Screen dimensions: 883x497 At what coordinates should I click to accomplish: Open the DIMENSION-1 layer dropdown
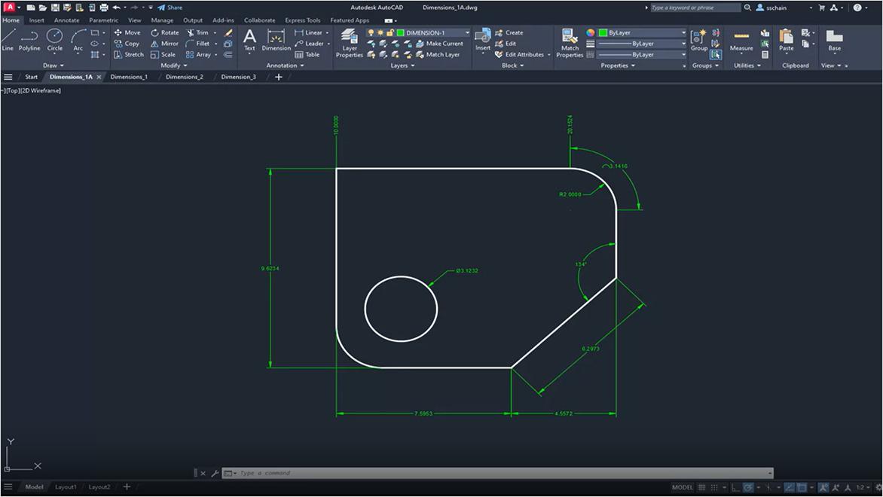pyautogui.click(x=466, y=32)
